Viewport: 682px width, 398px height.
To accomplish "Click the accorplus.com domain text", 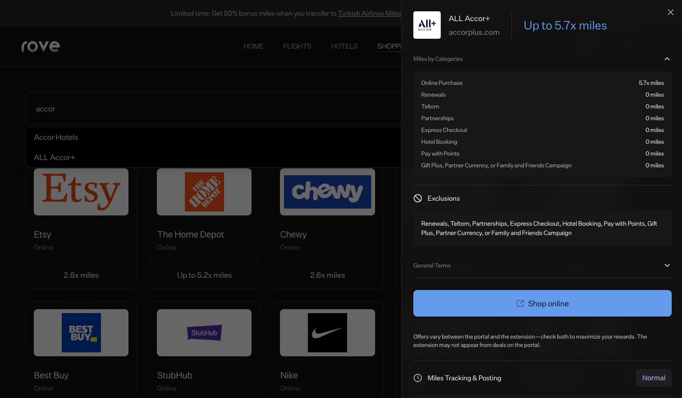I will [474, 32].
